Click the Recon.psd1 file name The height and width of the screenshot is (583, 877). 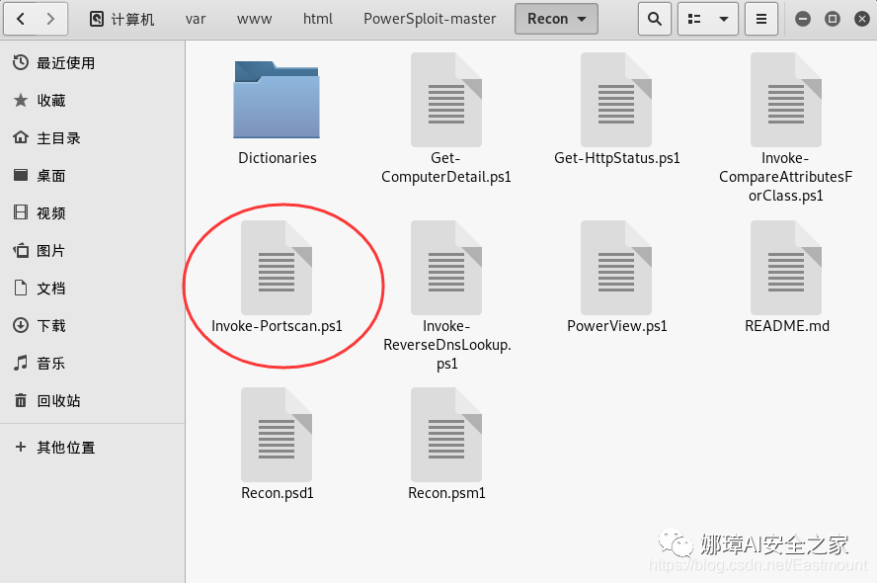[x=278, y=493]
